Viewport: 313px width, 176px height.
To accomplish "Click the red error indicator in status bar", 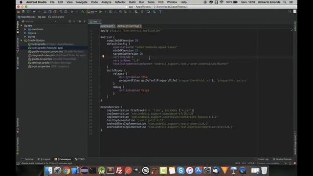I will pos(294,163).
